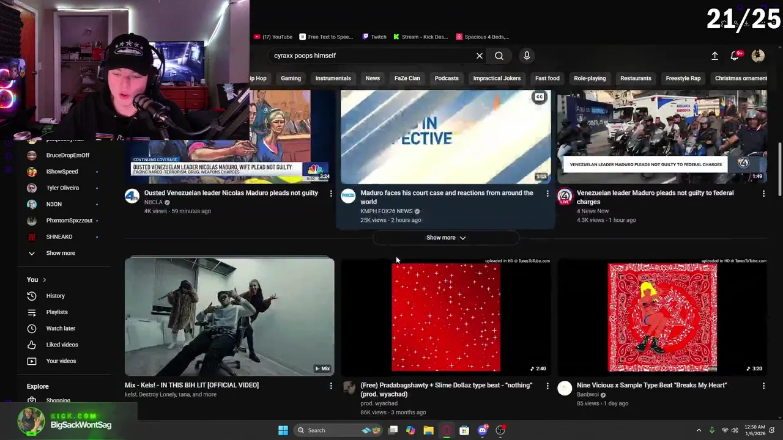Open options menu for NBCLA Maduro video
Viewport: 783px width, 440px height.
pyautogui.click(x=331, y=194)
